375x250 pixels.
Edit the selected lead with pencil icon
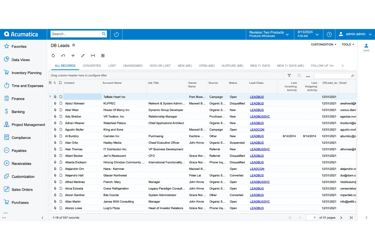pyautogui.click(x=83, y=55)
